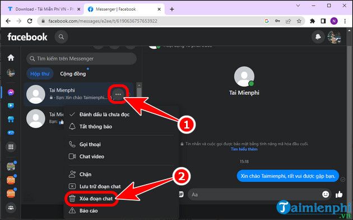Send a thumbs-up like
Viewport: 353px width, 220px height.
[339, 194]
